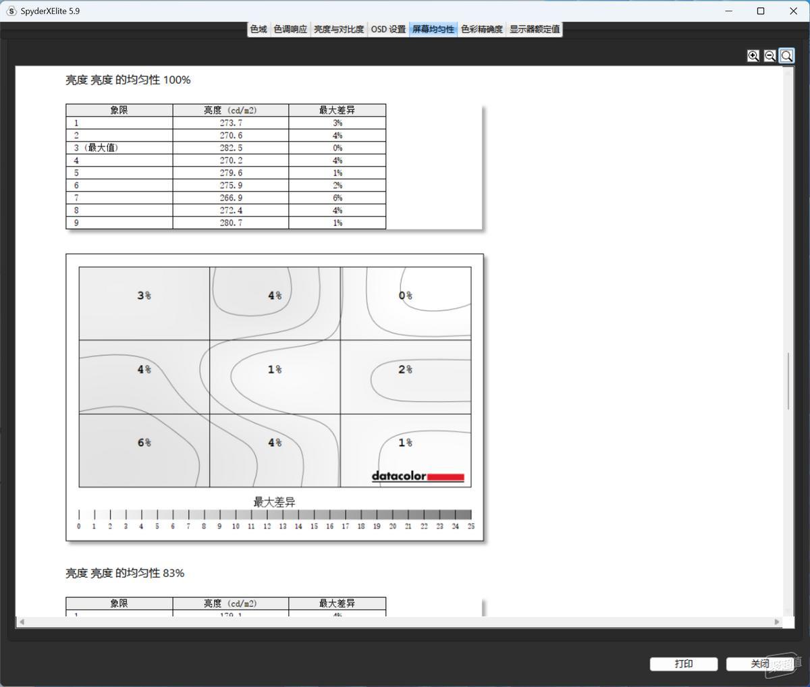
Task: Click the 最大差异 legend label under the map
Action: [274, 502]
